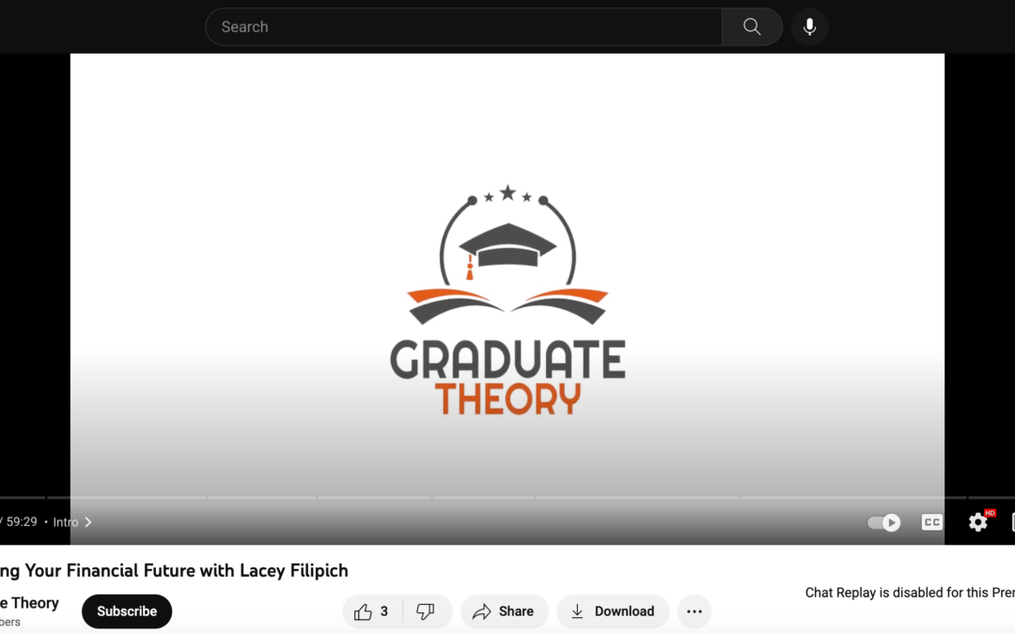
Task: Click the video title with Lacey Filipich
Action: tap(174, 571)
